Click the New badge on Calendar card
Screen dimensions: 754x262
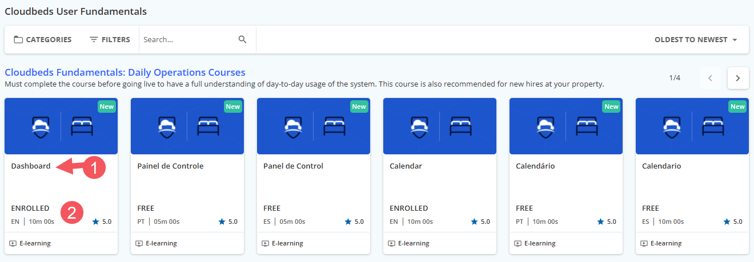[x=485, y=107]
